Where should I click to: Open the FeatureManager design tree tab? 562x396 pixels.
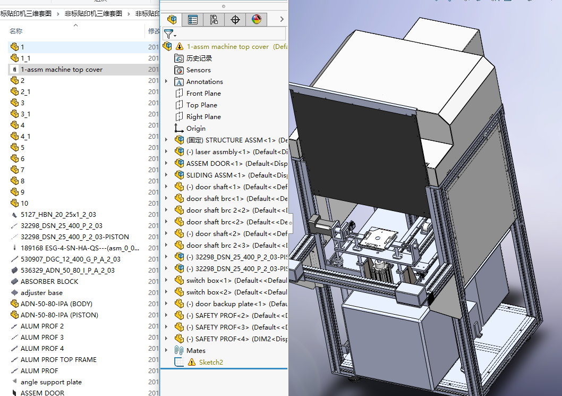click(172, 20)
